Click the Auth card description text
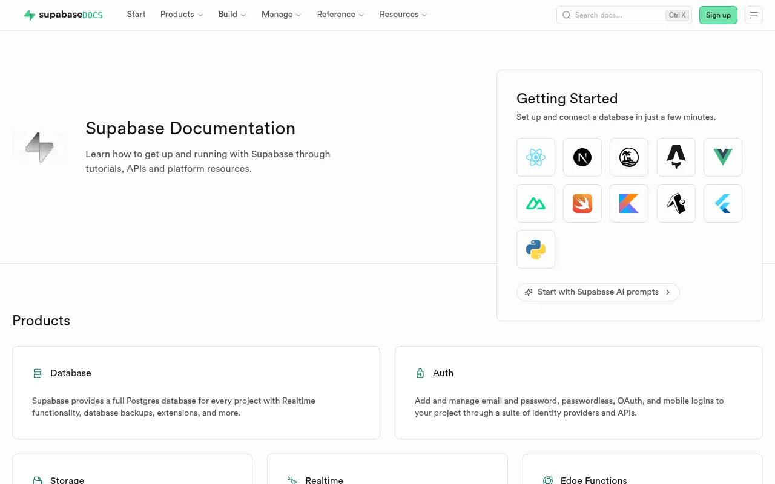Image resolution: width=775 pixels, height=484 pixels. coord(569,407)
